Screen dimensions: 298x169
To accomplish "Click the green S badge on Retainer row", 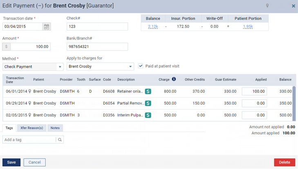I will [x=148, y=92].
